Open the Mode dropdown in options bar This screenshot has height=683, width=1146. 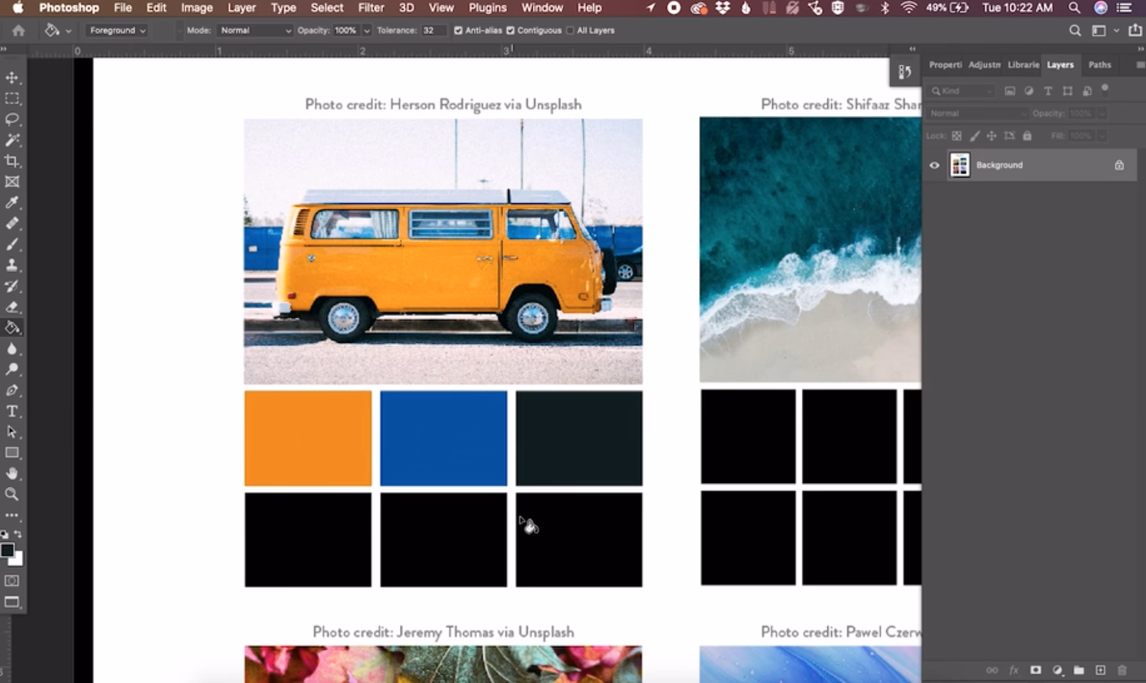tap(254, 30)
